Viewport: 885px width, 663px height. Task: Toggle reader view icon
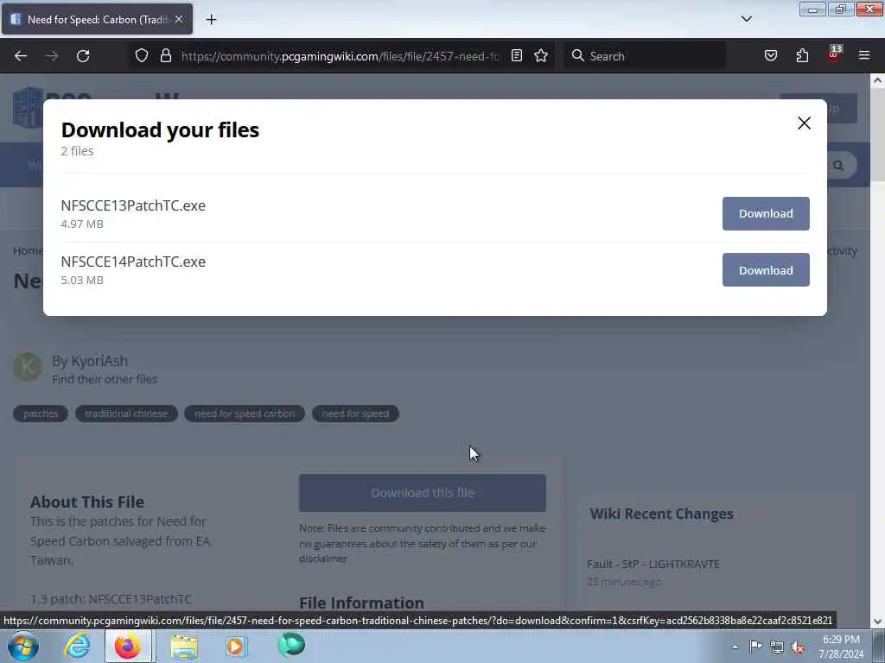coord(517,55)
